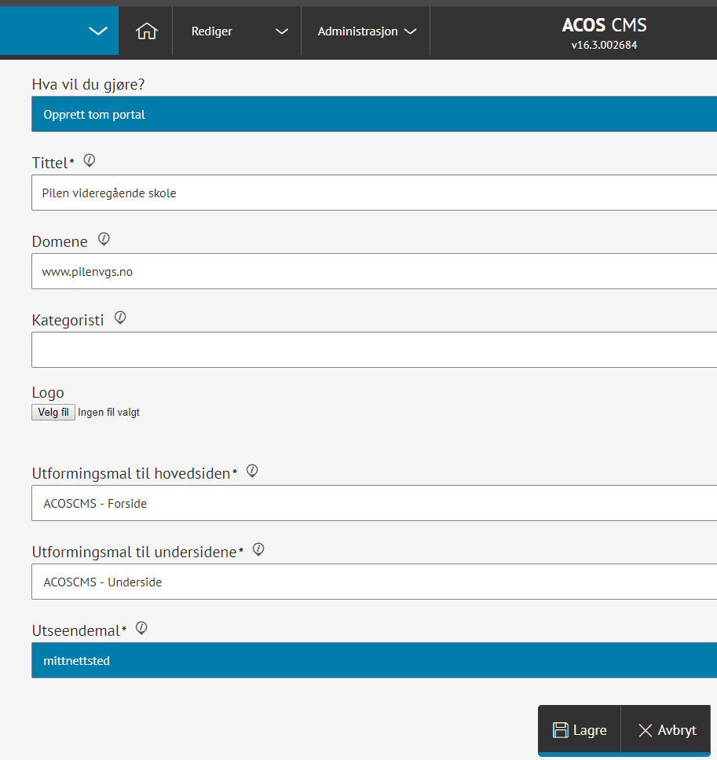Screen dimensions: 717x760
Task: Click the ACOS CMS logo
Action: 604,25
